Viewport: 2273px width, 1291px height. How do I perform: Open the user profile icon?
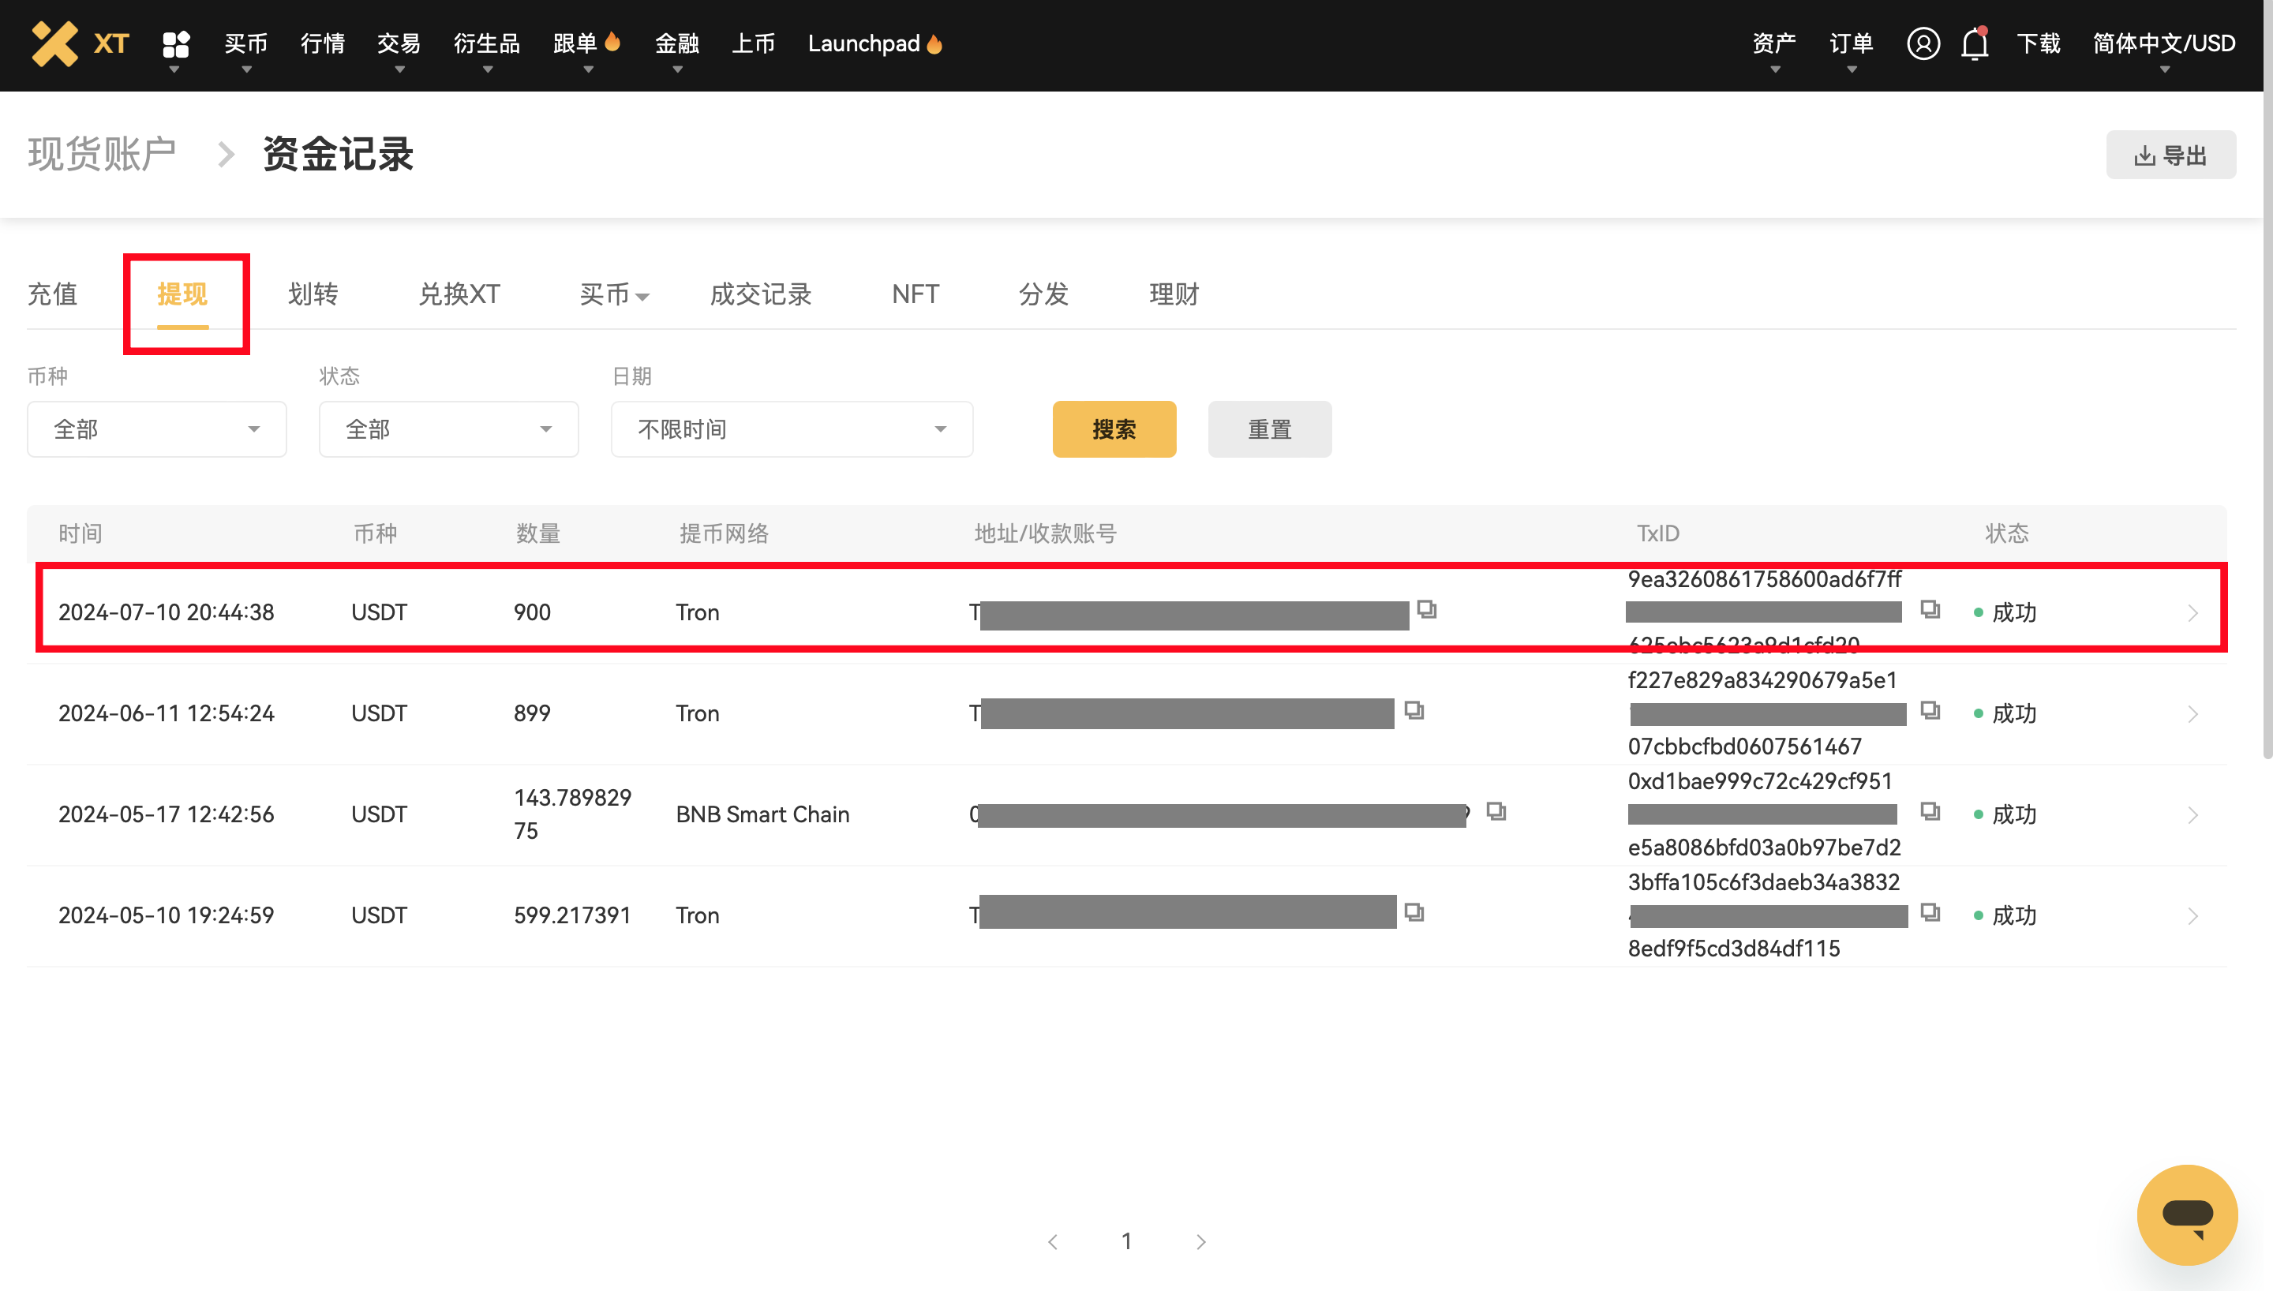(1923, 43)
